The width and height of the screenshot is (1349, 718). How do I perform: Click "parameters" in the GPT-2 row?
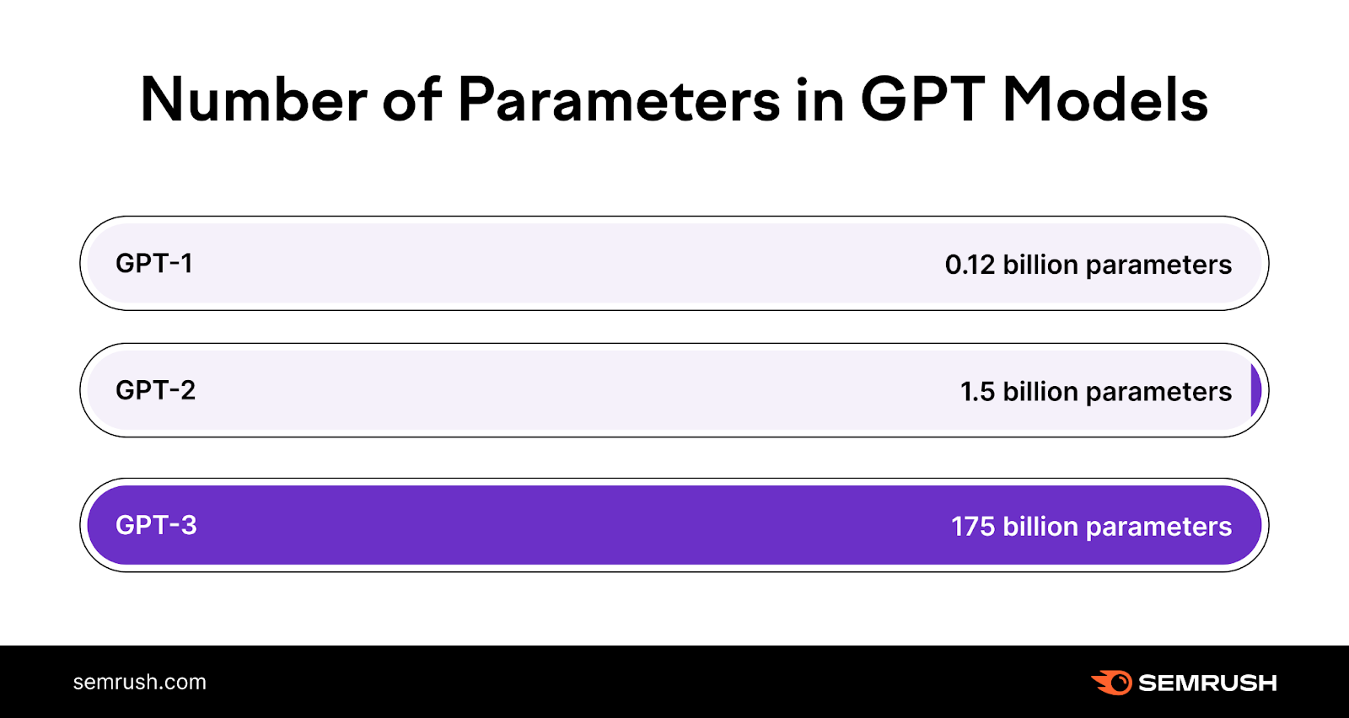coord(1158,393)
